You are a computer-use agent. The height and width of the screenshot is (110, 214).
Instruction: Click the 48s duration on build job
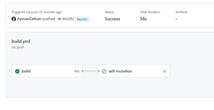(x=77, y=71)
